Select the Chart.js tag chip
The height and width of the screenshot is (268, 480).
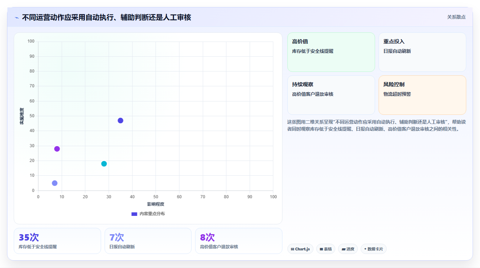(300, 249)
